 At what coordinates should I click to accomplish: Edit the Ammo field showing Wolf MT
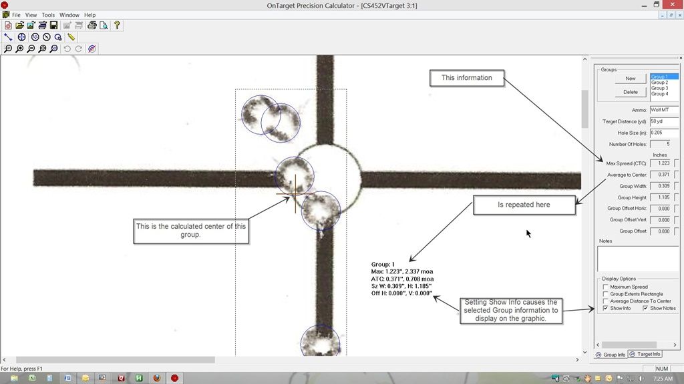coord(663,109)
